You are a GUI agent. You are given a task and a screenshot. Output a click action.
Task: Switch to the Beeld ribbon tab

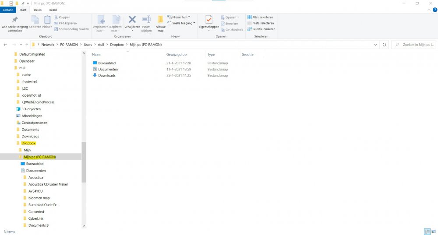click(53, 10)
